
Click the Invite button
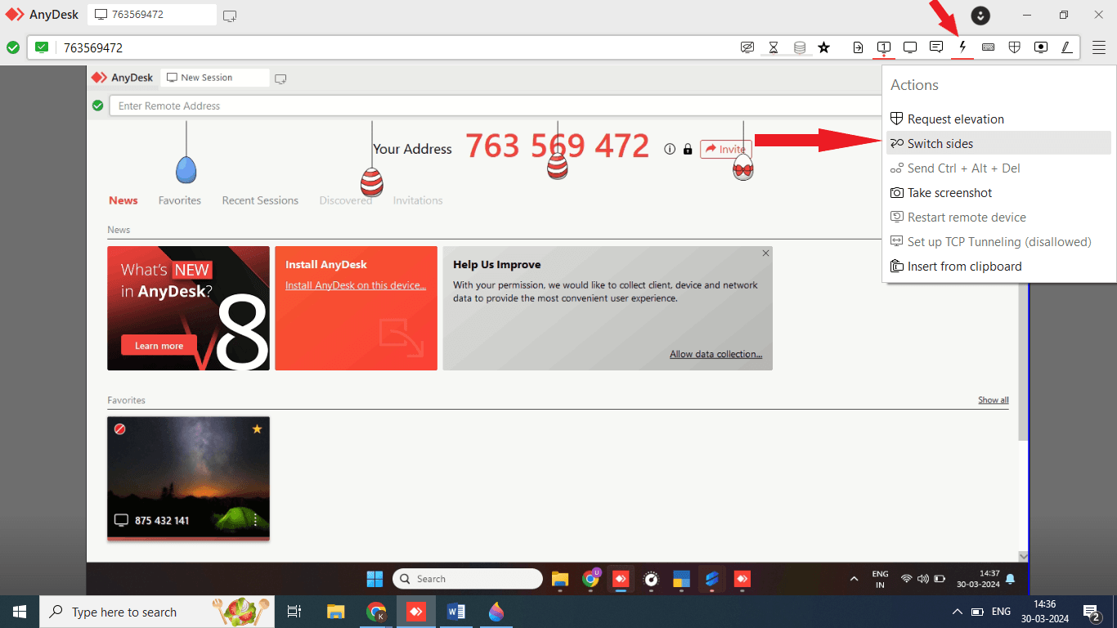pyautogui.click(x=725, y=149)
